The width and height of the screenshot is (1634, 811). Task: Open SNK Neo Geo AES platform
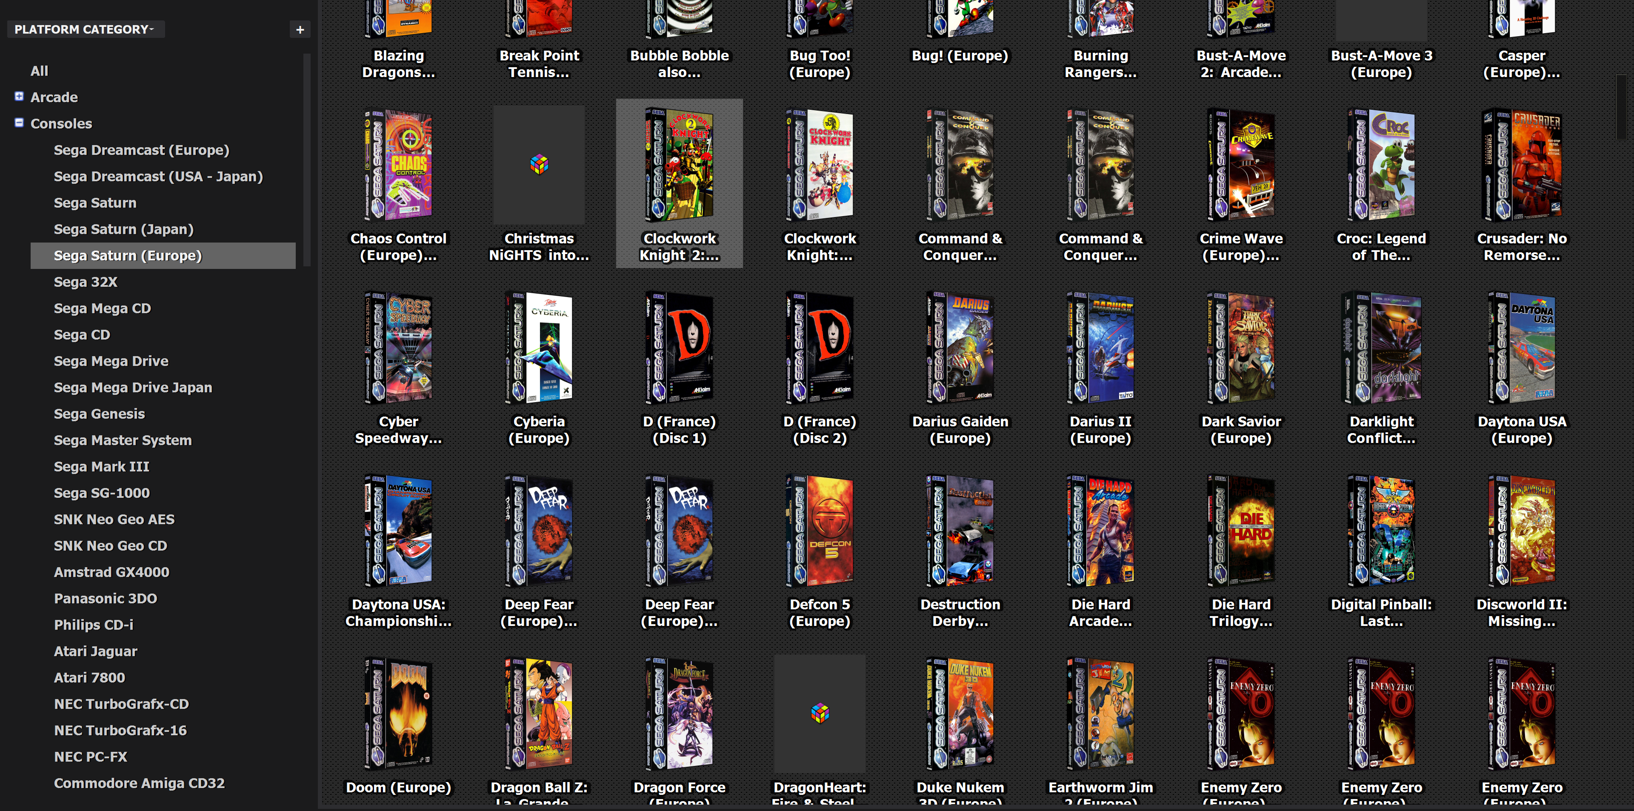pos(114,520)
